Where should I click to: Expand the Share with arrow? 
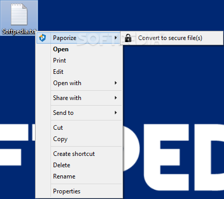point(116,98)
